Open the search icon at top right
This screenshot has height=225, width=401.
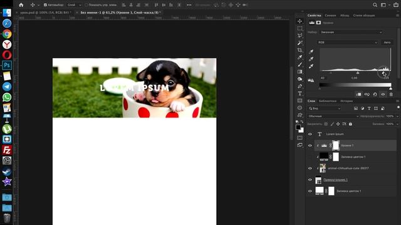coord(375,5)
